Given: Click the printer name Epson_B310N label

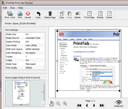Looking at the screenshot, I should (x=20, y=23).
